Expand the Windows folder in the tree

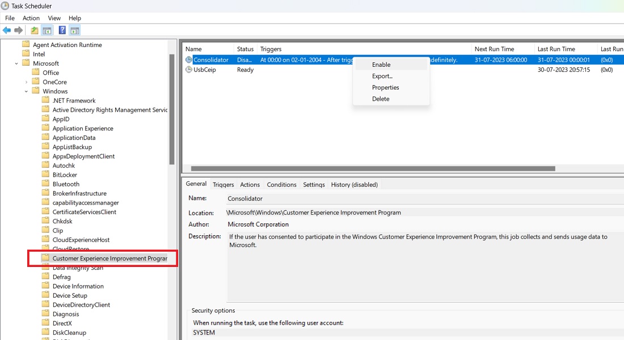(x=25, y=91)
